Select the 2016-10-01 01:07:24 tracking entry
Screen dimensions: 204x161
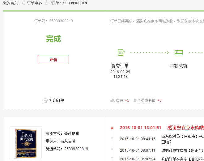coord(138,159)
